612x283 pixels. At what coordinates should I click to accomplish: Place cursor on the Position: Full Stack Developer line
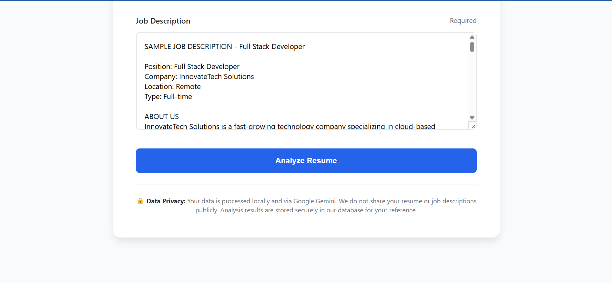point(192,67)
